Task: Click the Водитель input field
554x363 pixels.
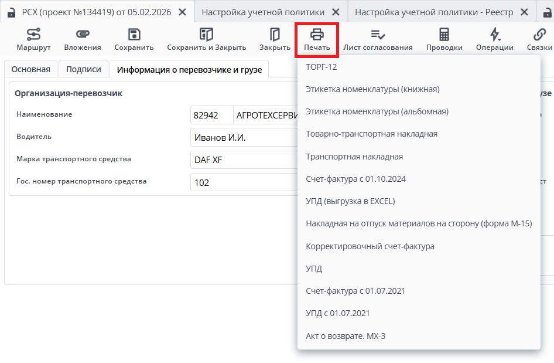Action: (x=244, y=138)
